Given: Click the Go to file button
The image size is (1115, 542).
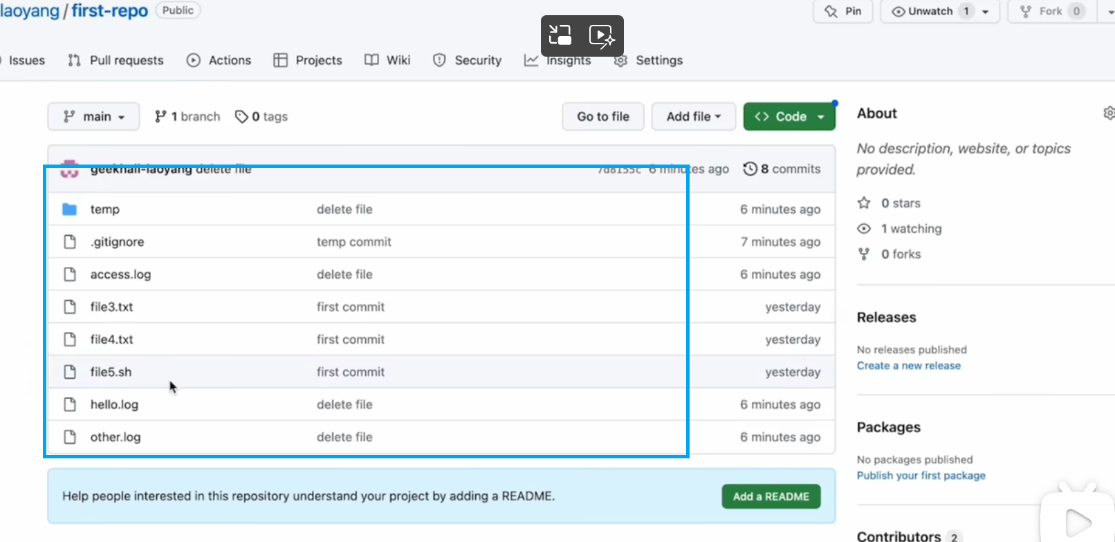Looking at the screenshot, I should coord(603,116).
